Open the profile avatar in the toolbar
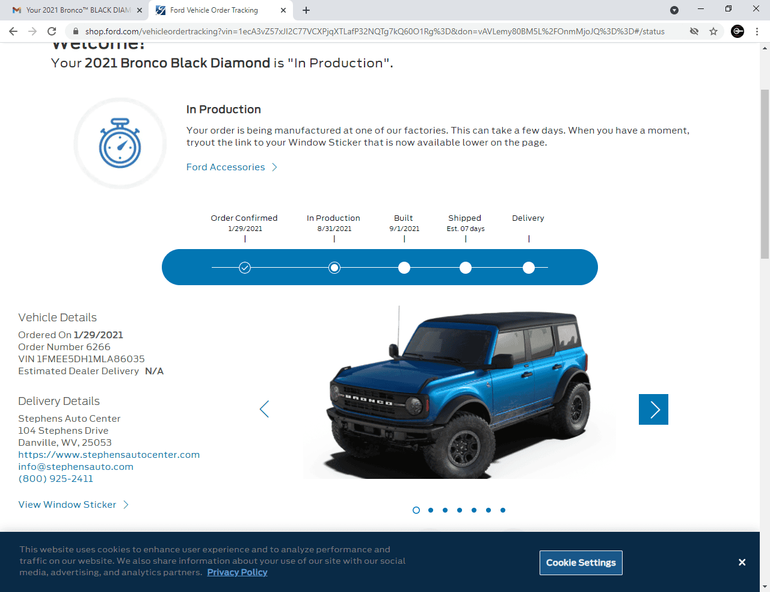 [738, 31]
